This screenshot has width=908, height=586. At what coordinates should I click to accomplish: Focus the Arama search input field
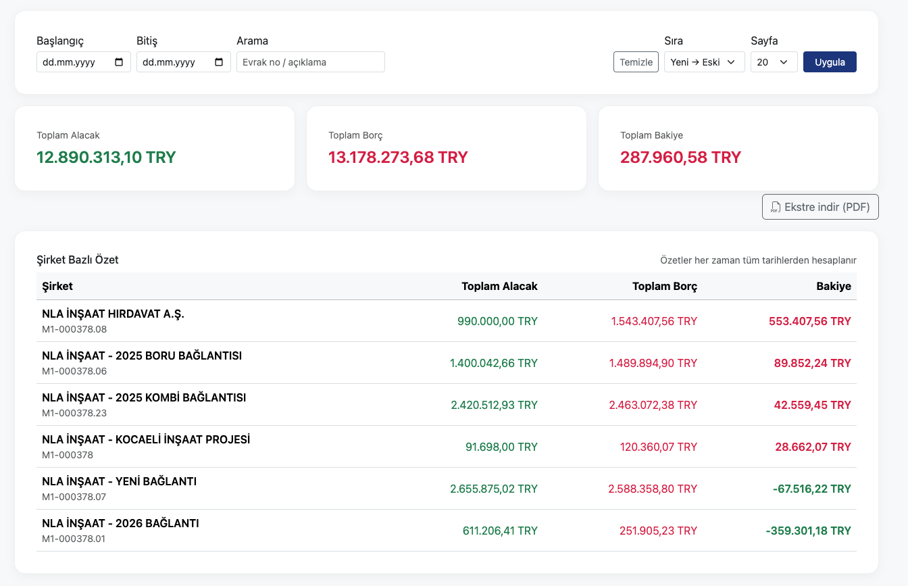pyautogui.click(x=310, y=62)
